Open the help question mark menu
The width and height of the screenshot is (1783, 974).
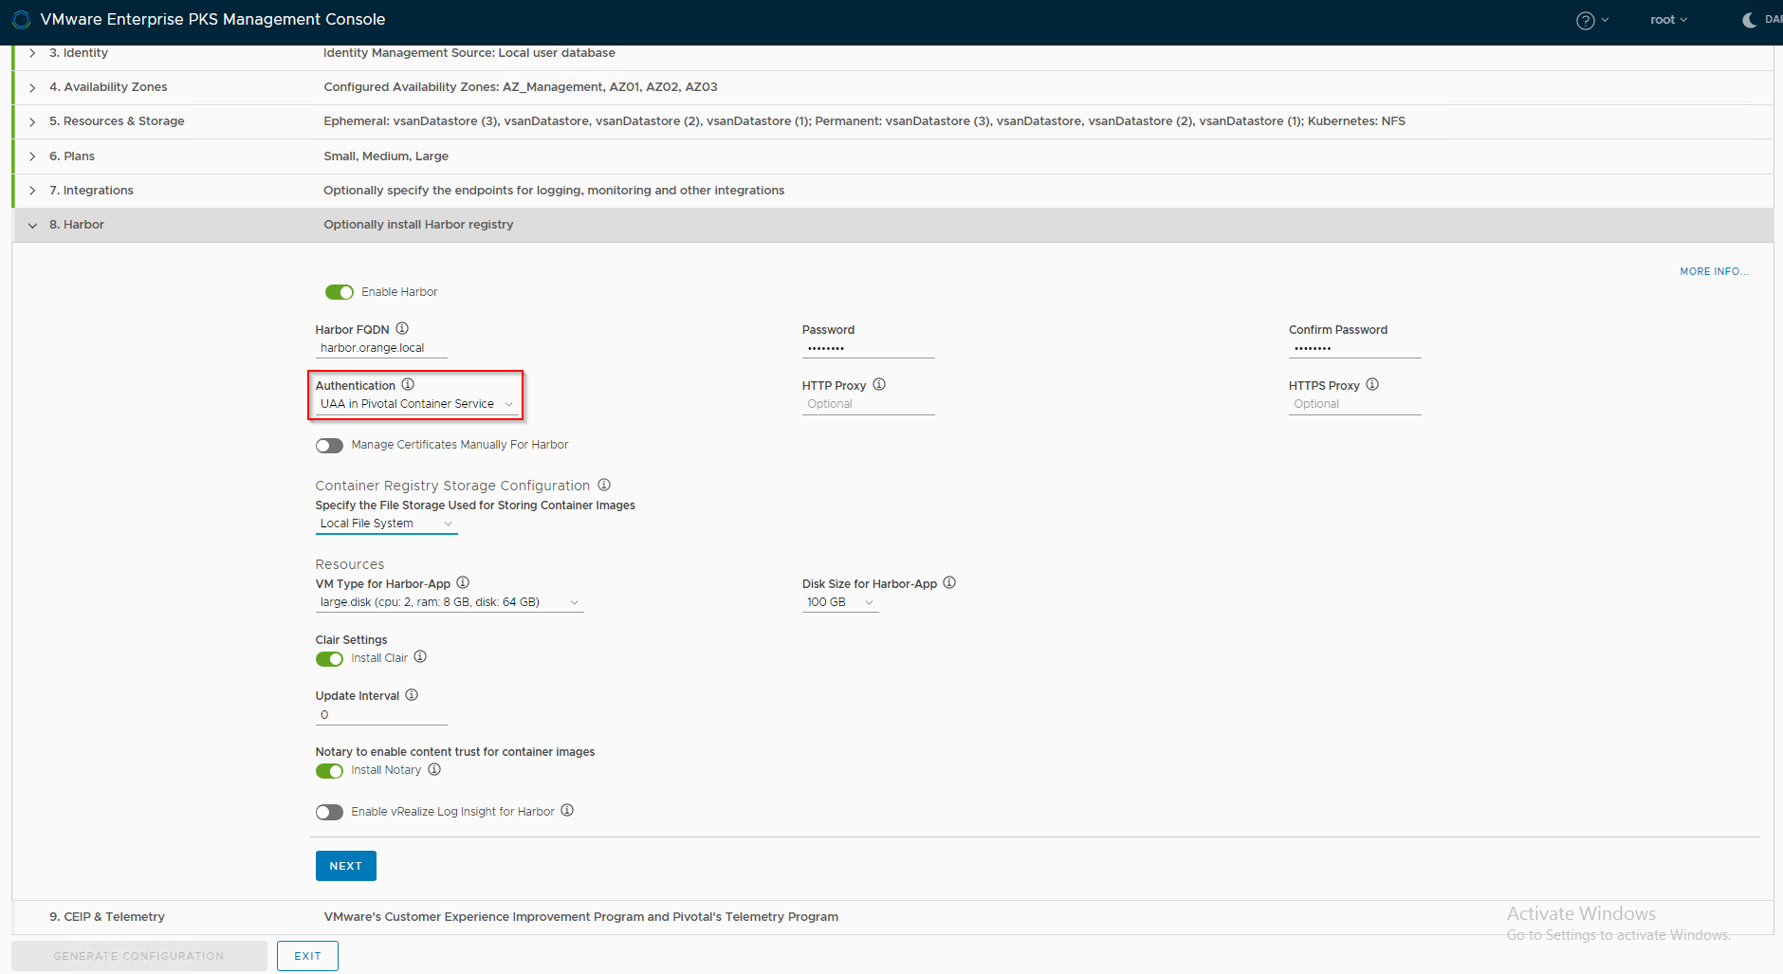1591,20
